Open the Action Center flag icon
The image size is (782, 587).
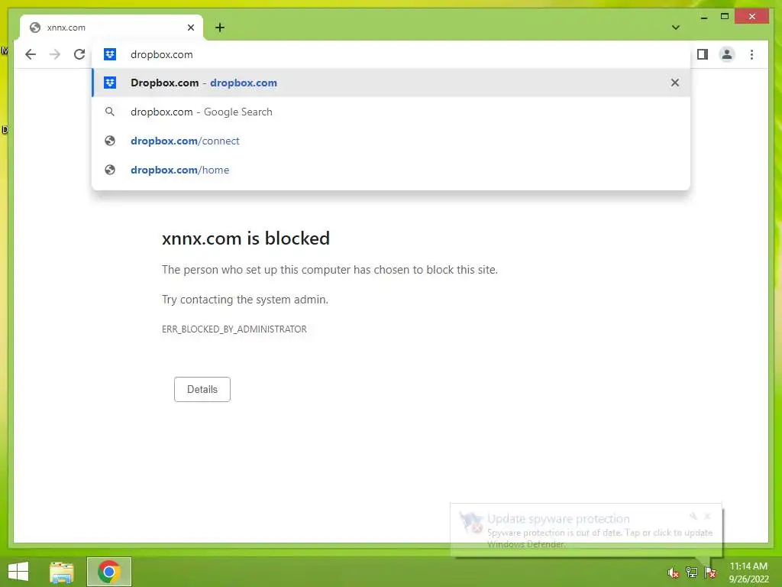pos(710,572)
